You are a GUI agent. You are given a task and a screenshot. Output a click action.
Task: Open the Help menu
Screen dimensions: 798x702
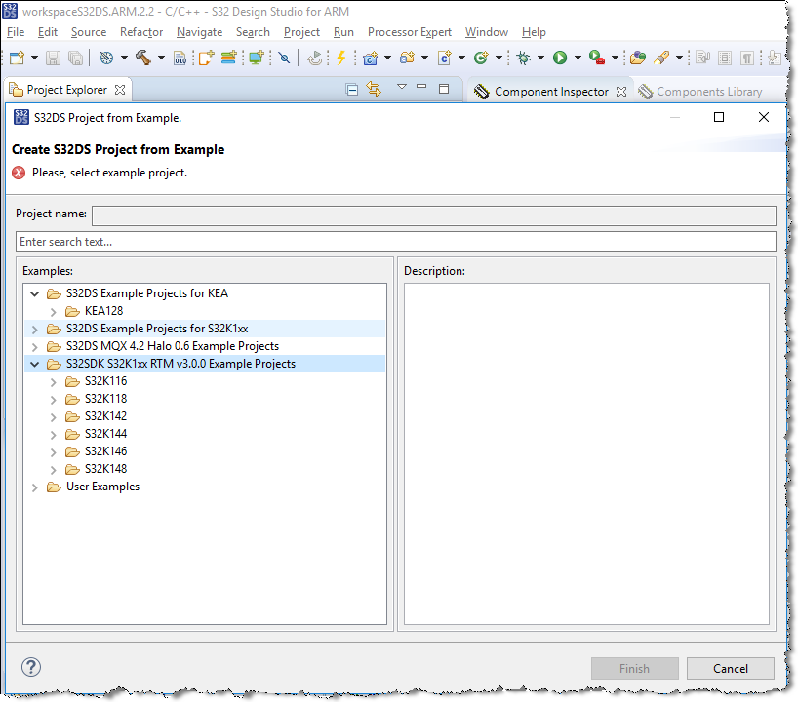tap(534, 32)
